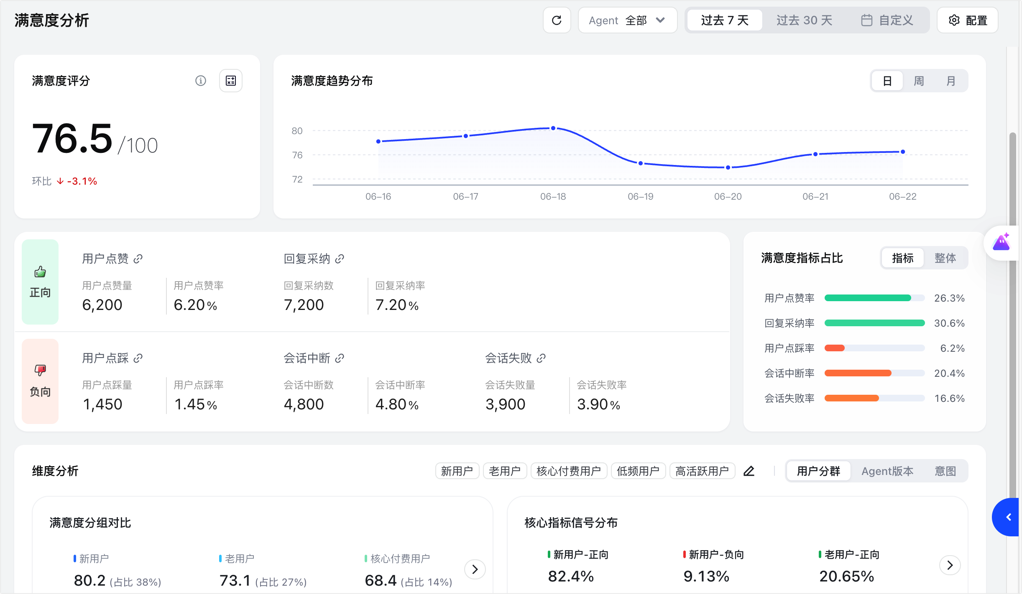Switch trend chart to 日 view

pos(887,81)
